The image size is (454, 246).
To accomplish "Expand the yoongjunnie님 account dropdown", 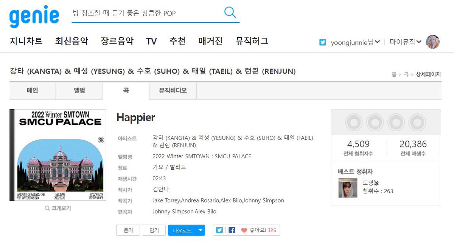I will pos(355,42).
